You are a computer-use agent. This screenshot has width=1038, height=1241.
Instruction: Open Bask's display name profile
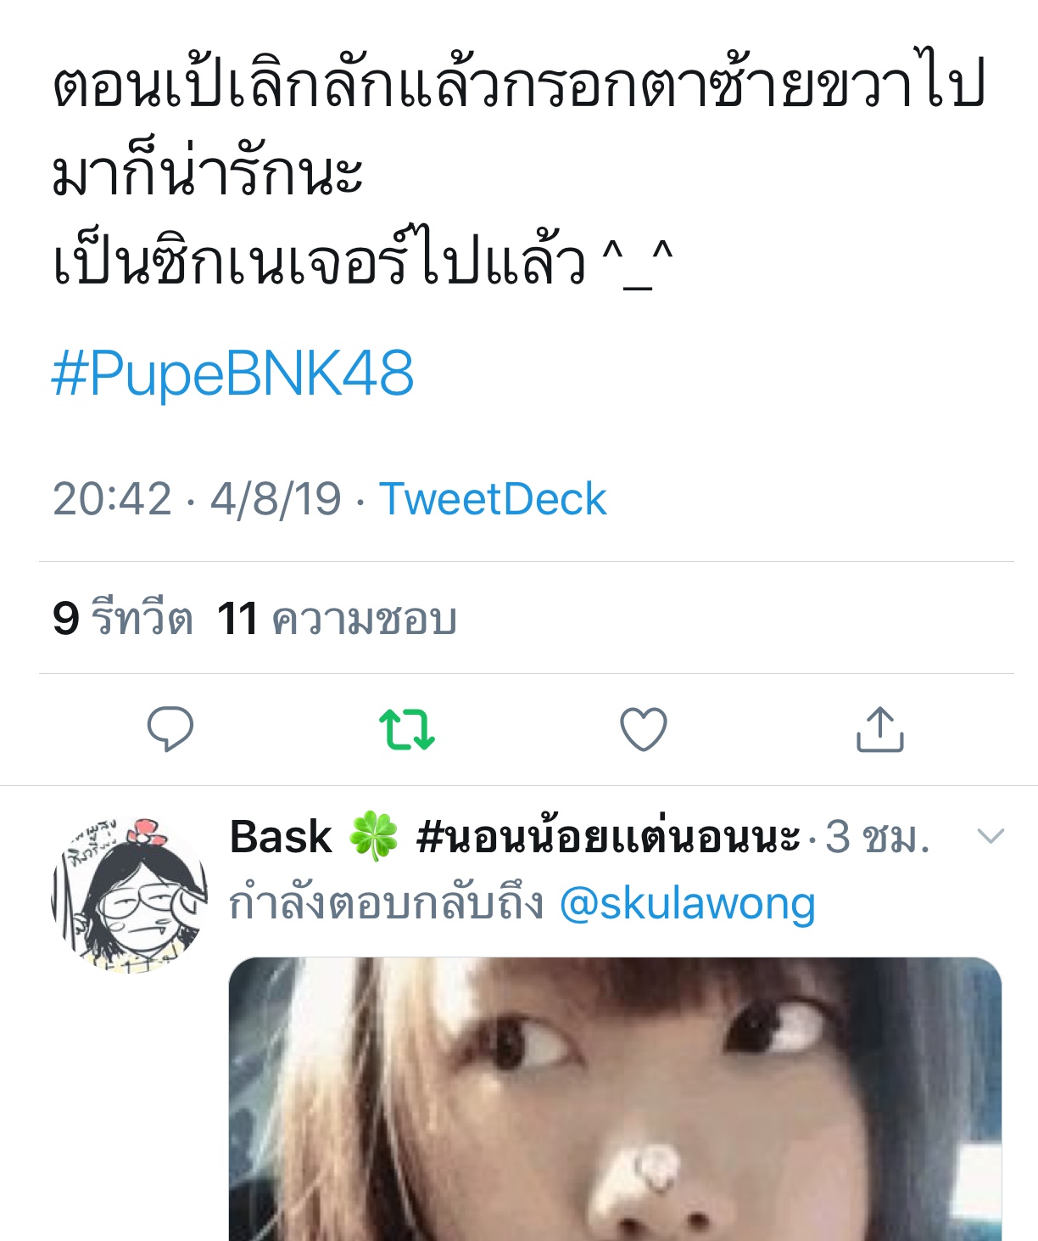click(281, 837)
